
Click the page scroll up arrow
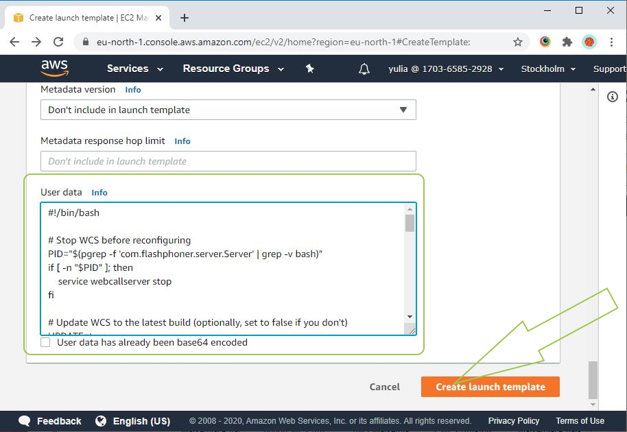593,90
